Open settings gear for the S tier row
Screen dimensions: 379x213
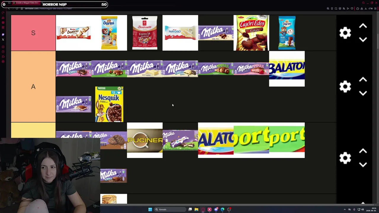345,33
